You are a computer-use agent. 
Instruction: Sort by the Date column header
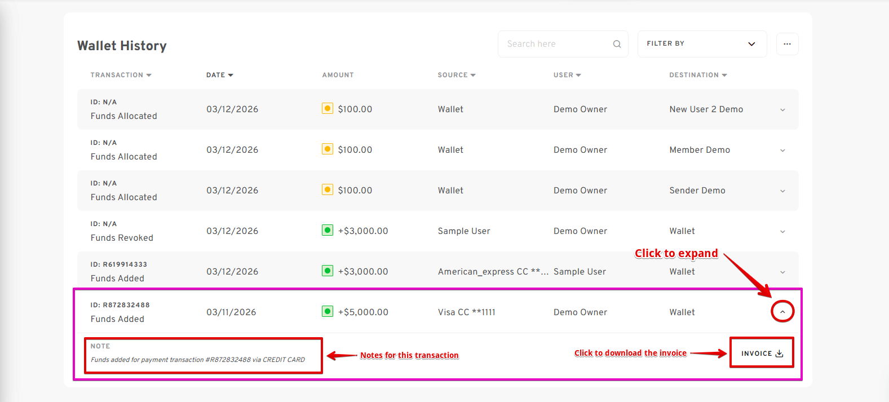click(x=219, y=75)
